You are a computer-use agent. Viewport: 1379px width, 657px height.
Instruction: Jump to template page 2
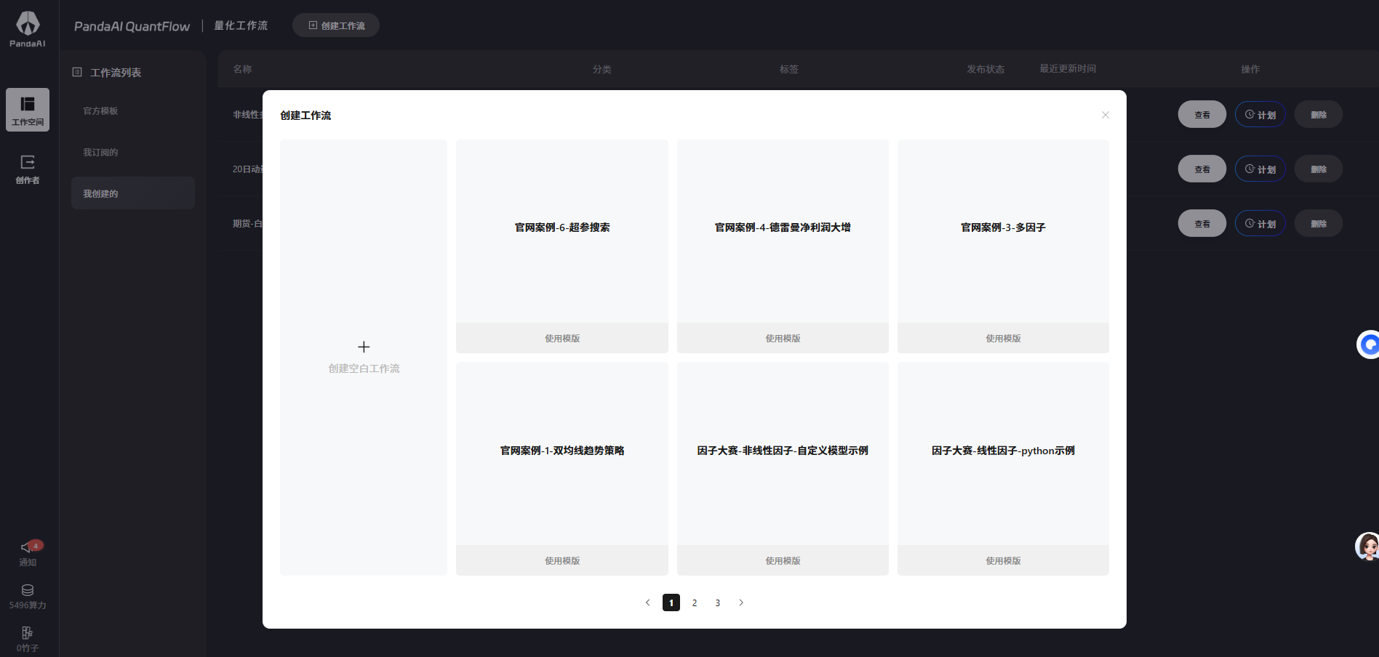pos(695,602)
